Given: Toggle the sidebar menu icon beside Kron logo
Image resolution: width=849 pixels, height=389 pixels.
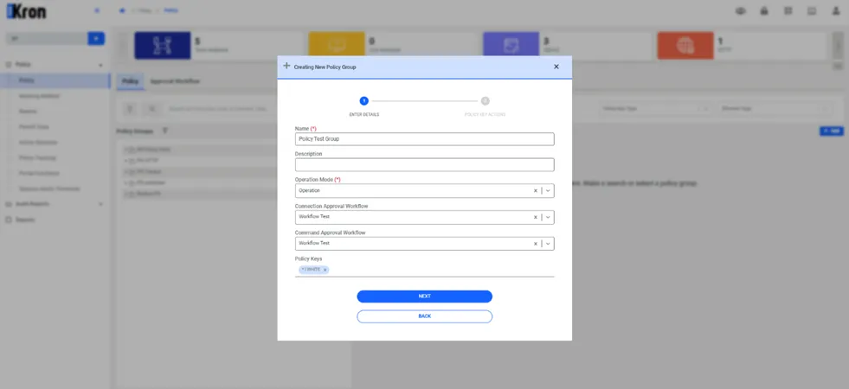Looking at the screenshot, I should (97, 11).
